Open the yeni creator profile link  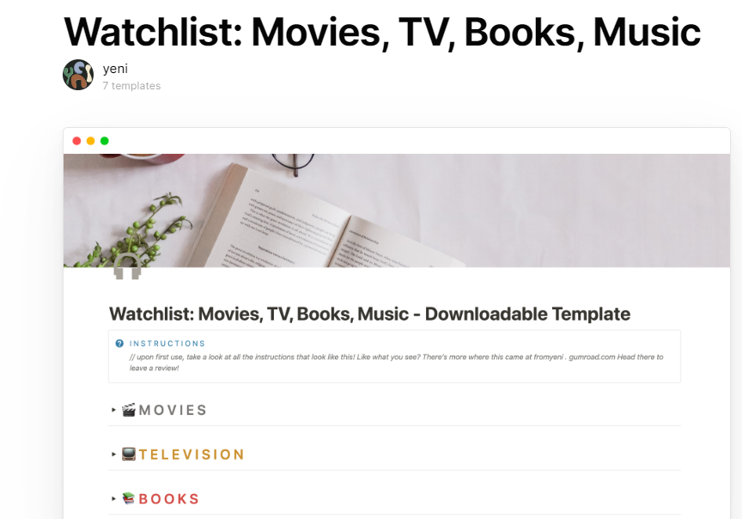tap(115, 69)
